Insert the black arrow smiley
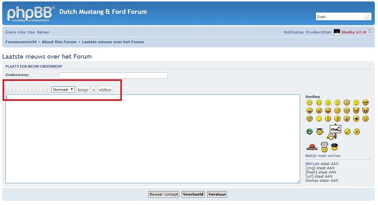 [x=356, y=119]
